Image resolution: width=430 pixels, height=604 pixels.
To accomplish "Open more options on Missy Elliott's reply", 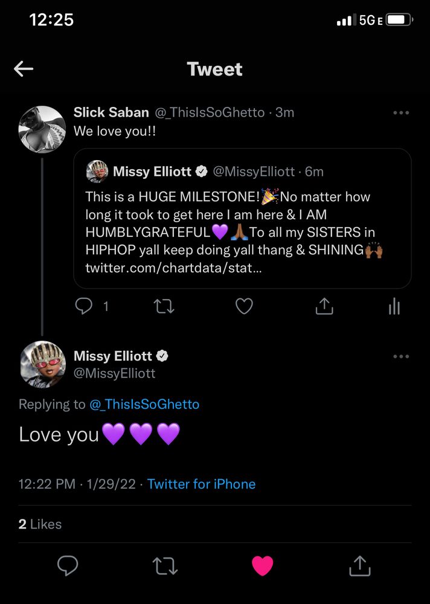I will [x=401, y=356].
